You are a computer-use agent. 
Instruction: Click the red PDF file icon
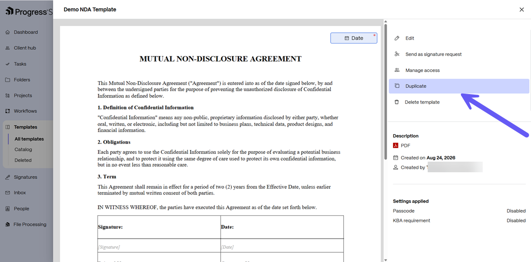coord(395,146)
